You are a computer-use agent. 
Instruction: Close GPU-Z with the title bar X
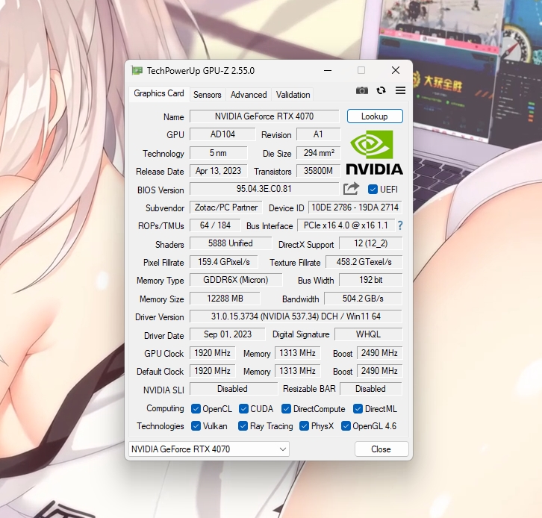point(396,70)
